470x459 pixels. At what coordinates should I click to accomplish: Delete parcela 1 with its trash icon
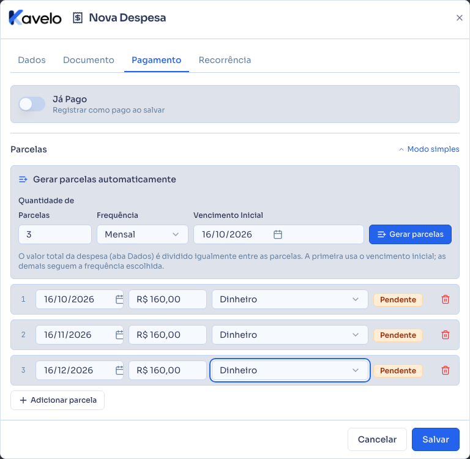coord(446,299)
